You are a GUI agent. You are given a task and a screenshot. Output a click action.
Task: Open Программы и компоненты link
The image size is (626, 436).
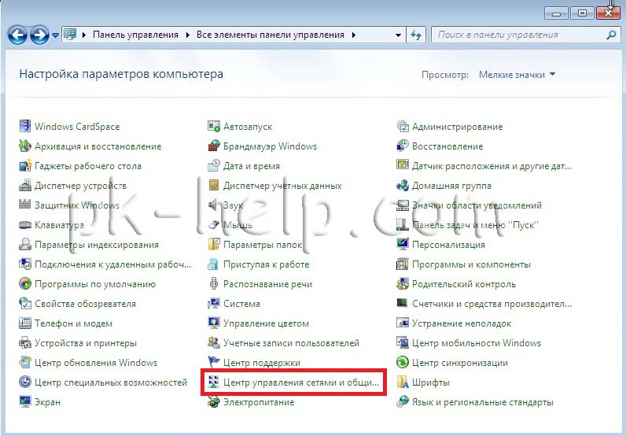click(x=471, y=264)
